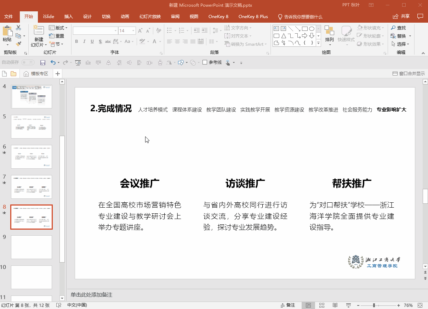Select the triangle shape in shapes gallery
Screen dimensions: 428x309
tap(284, 36)
